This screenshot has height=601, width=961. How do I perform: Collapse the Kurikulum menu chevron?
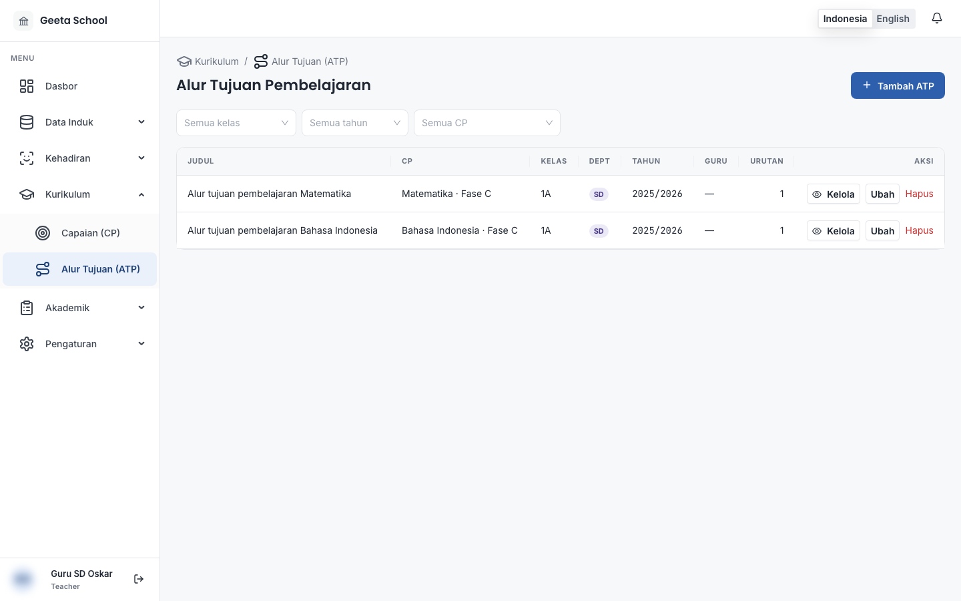point(141,194)
